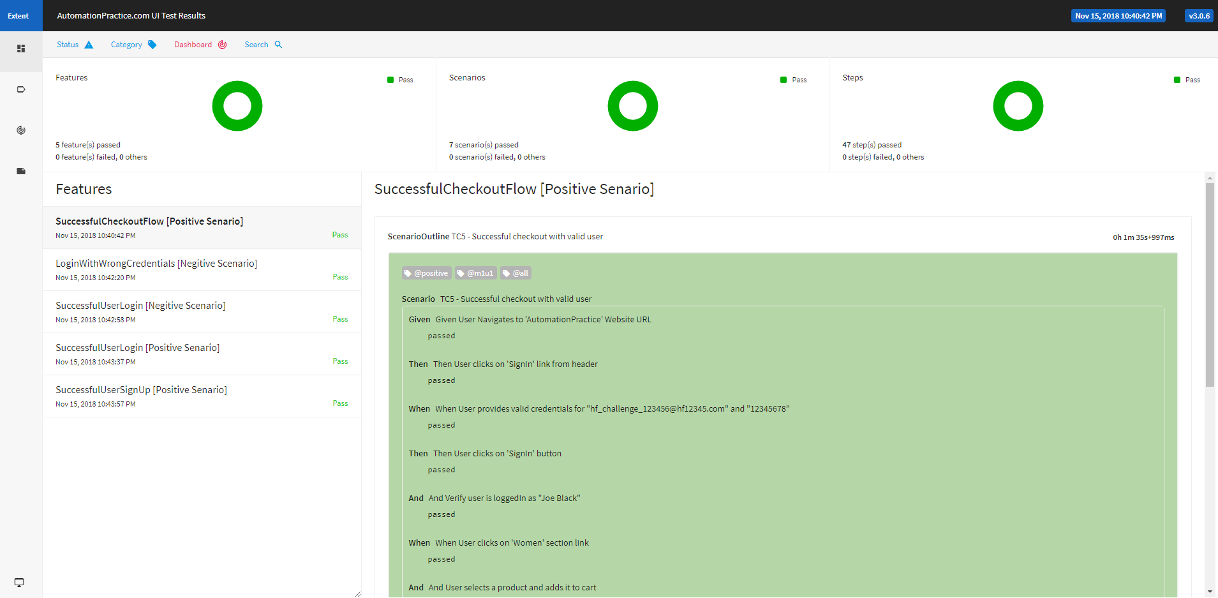Viewport: 1218px width, 598px height.
Task: Click the '7 scenario(s) passed' text
Action: [484, 145]
